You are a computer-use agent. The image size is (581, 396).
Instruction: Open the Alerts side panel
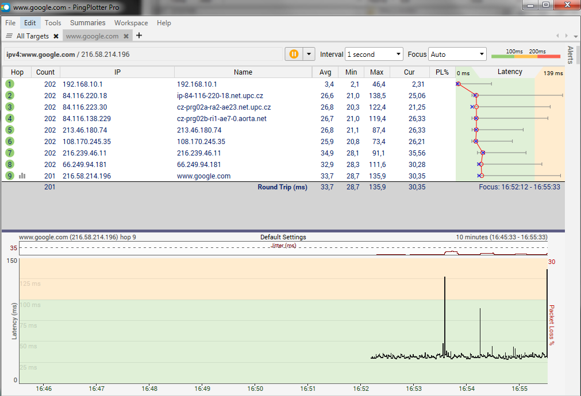(570, 55)
